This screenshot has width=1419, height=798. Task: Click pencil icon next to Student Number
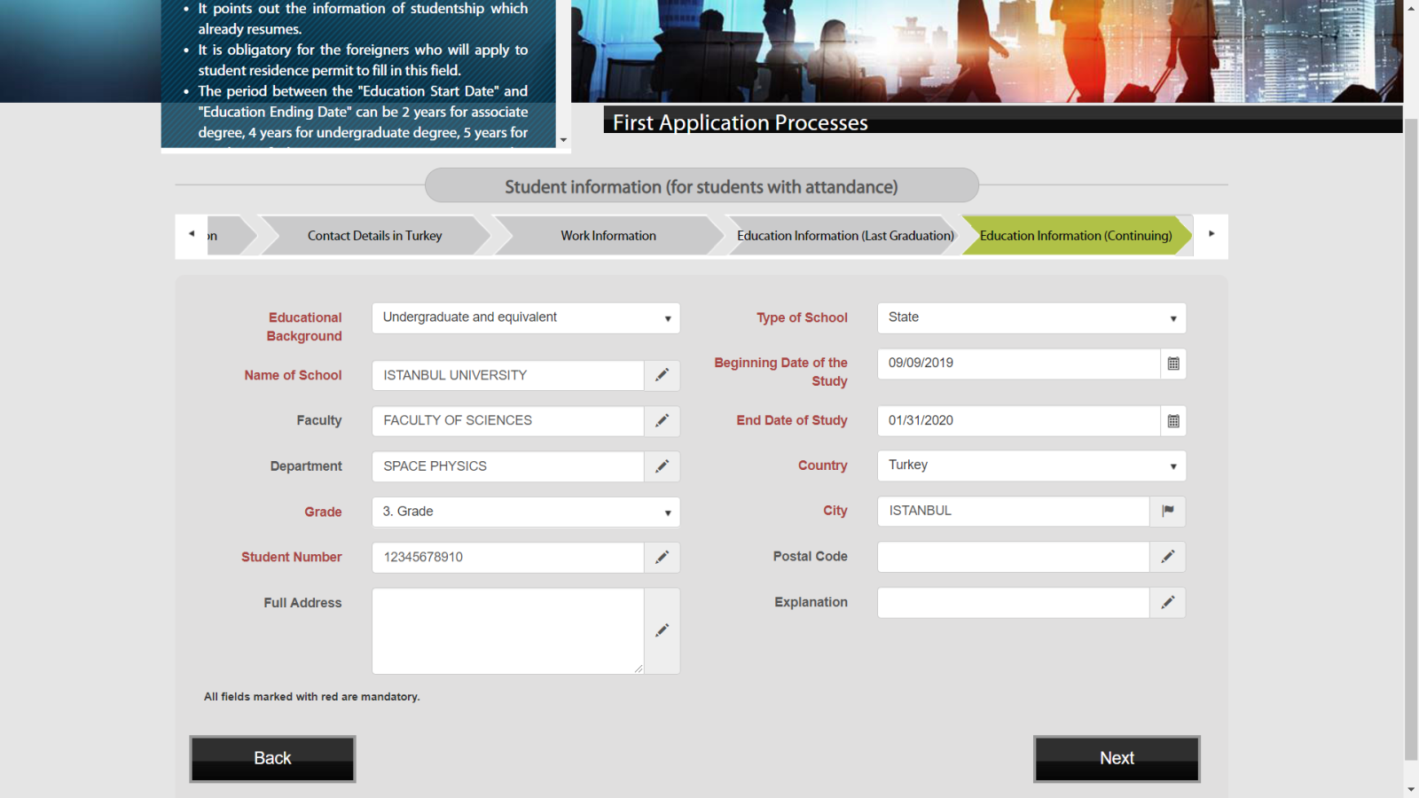click(662, 557)
